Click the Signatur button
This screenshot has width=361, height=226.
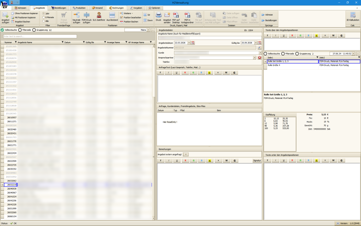coord(257,161)
